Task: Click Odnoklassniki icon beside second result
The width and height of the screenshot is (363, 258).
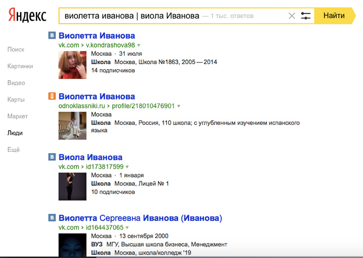Action: (x=53, y=97)
